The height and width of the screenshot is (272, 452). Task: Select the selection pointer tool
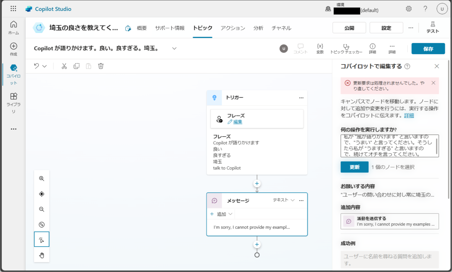tap(42, 240)
